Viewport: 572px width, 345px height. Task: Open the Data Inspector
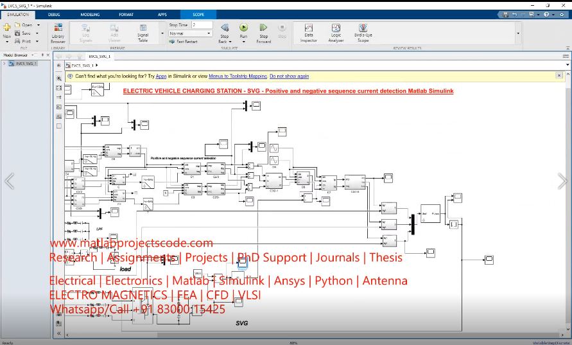click(308, 31)
